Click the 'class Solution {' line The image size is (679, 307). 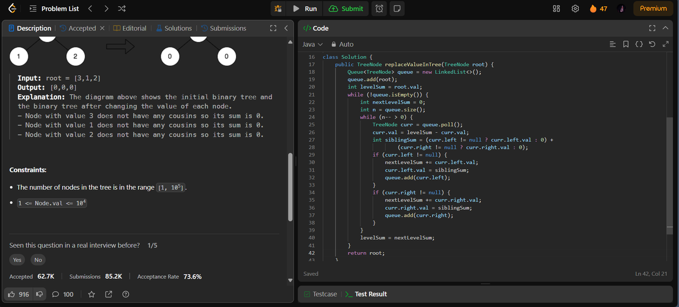(x=347, y=57)
